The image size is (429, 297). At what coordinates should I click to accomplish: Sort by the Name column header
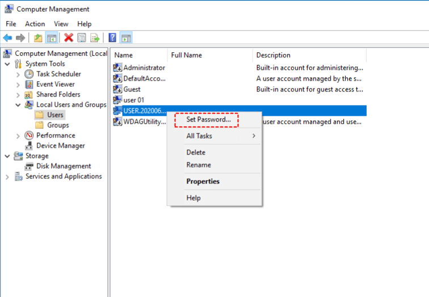point(140,55)
